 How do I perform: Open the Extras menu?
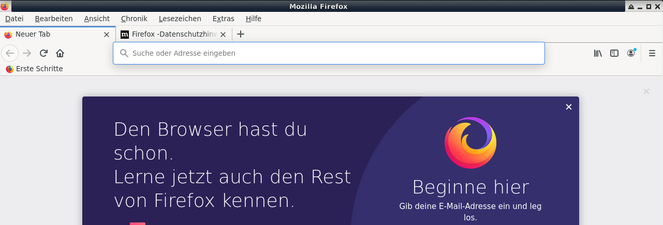pos(224,19)
